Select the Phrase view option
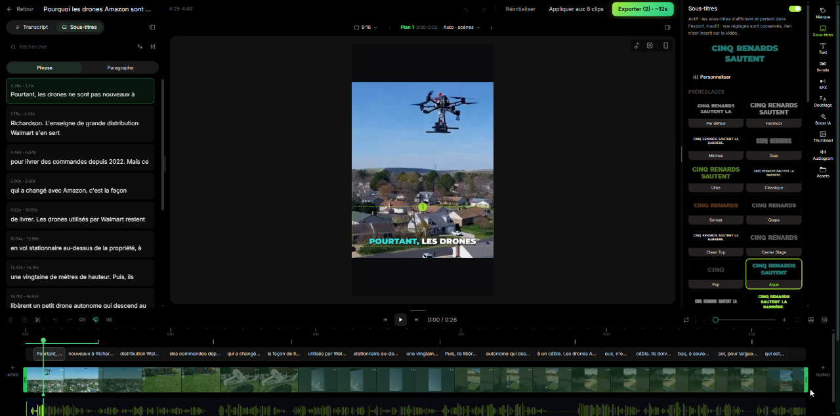 coord(45,67)
